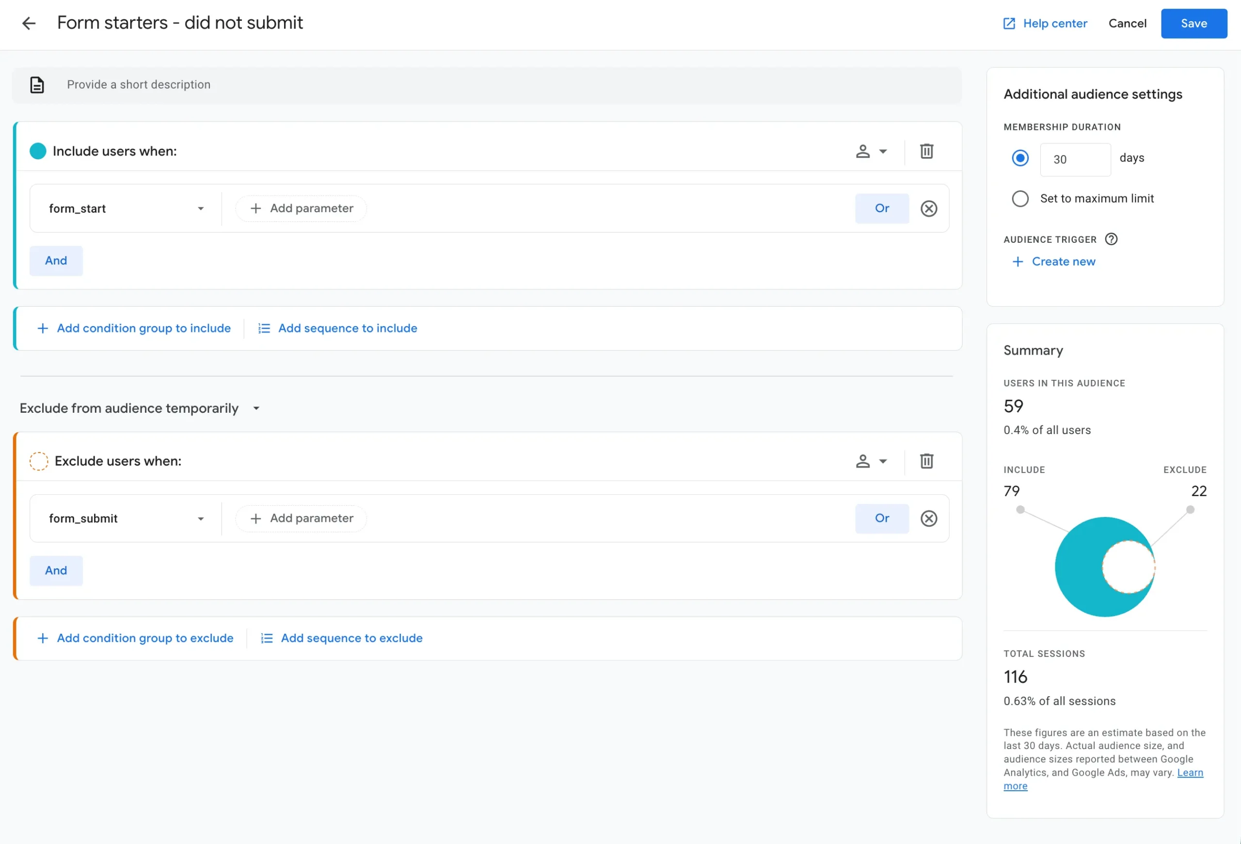Delete the exclude condition group via trash icon
1241x844 pixels.
pyautogui.click(x=926, y=461)
